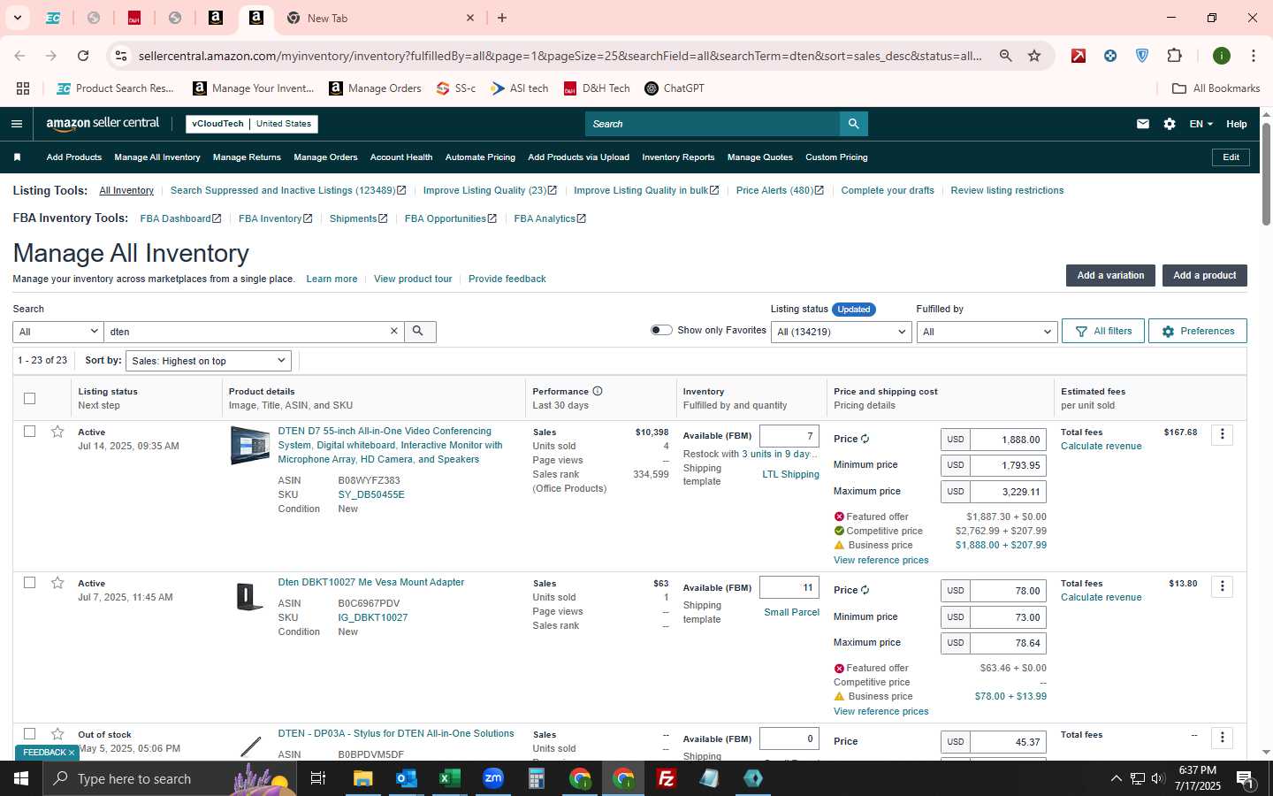Open FBA Dashboard link
Image resolution: width=1273 pixels, height=796 pixels.
click(x=180, y=218)
